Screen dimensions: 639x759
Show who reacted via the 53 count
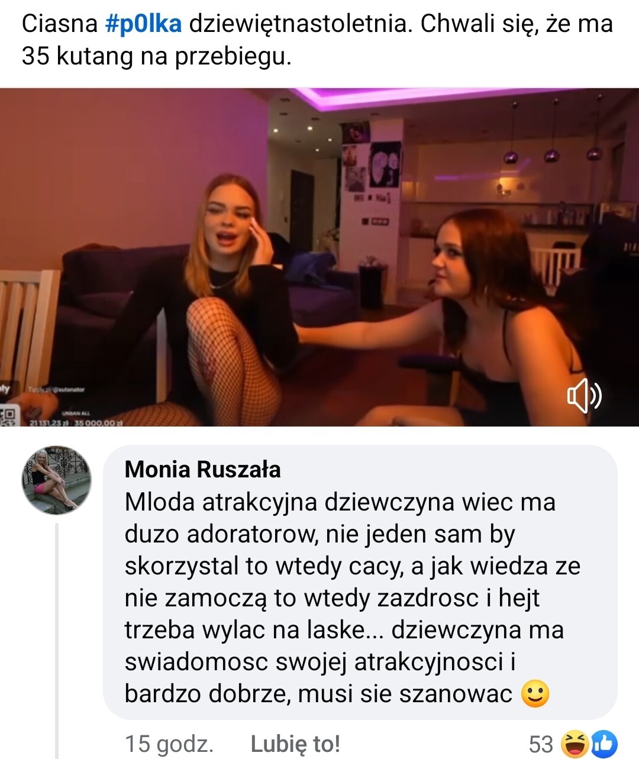[541, 744]
